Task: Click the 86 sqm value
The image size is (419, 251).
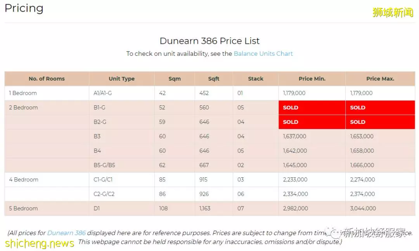Action: click(162, 194)
